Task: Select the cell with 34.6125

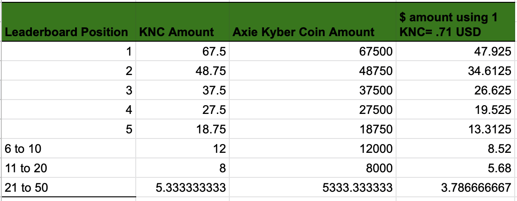Action: click(x=456, y=71)
